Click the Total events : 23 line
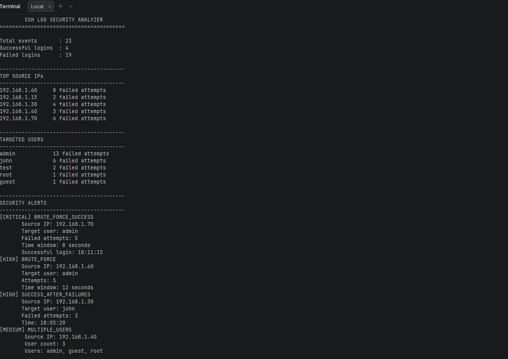The image size is (508, 359). 36,41
